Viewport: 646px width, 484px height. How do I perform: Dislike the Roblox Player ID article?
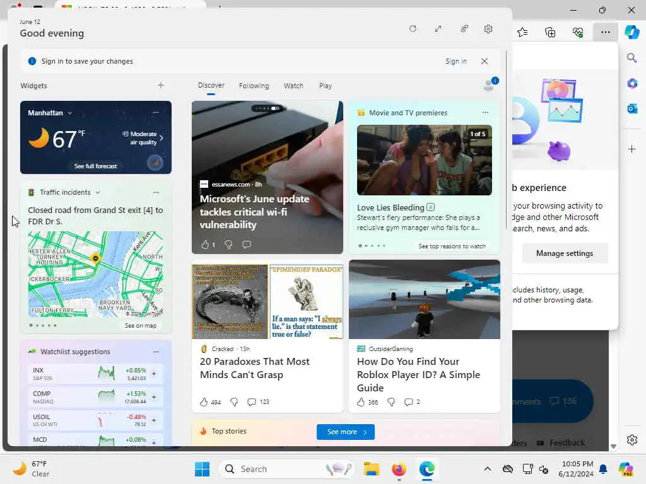click(x=391, y=401)
